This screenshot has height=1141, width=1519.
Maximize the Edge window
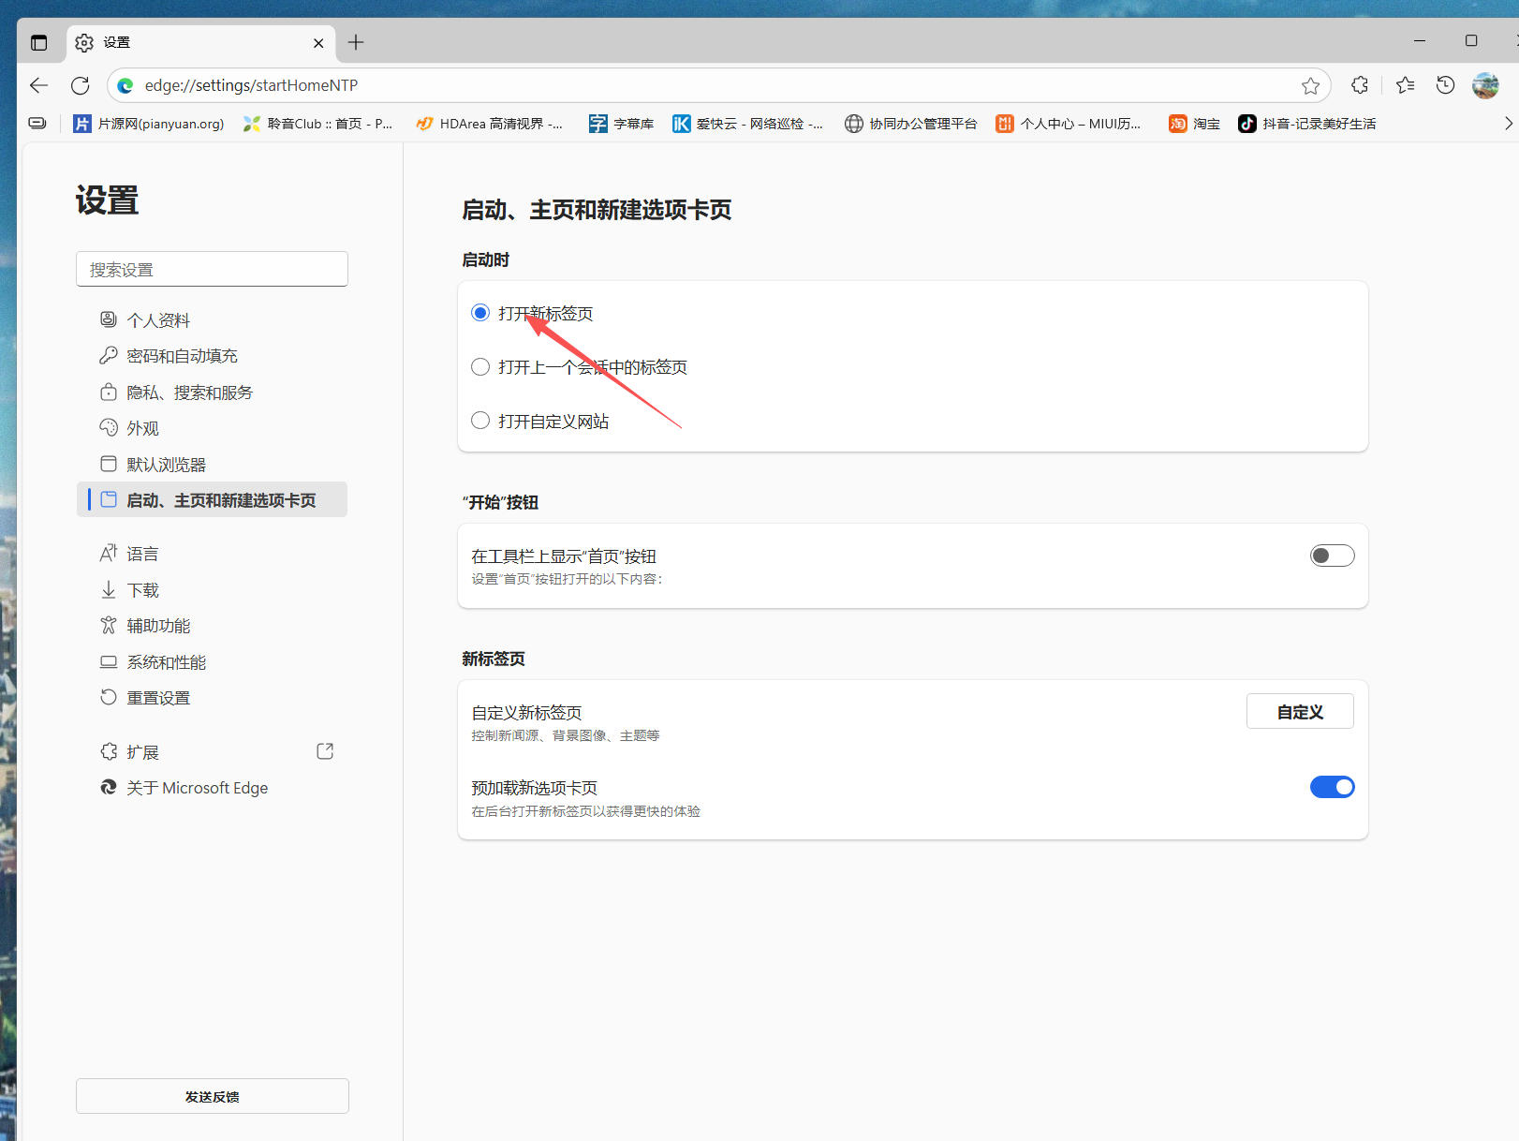pyautogui.click(x=1471, y=41)
